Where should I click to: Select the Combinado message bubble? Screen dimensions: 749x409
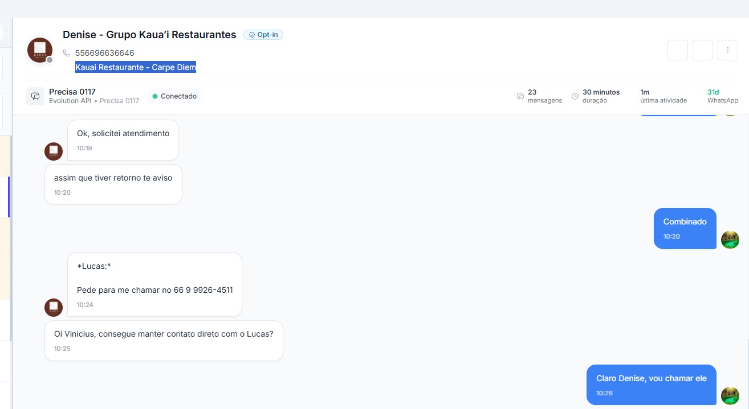click(x=685, y=228)
